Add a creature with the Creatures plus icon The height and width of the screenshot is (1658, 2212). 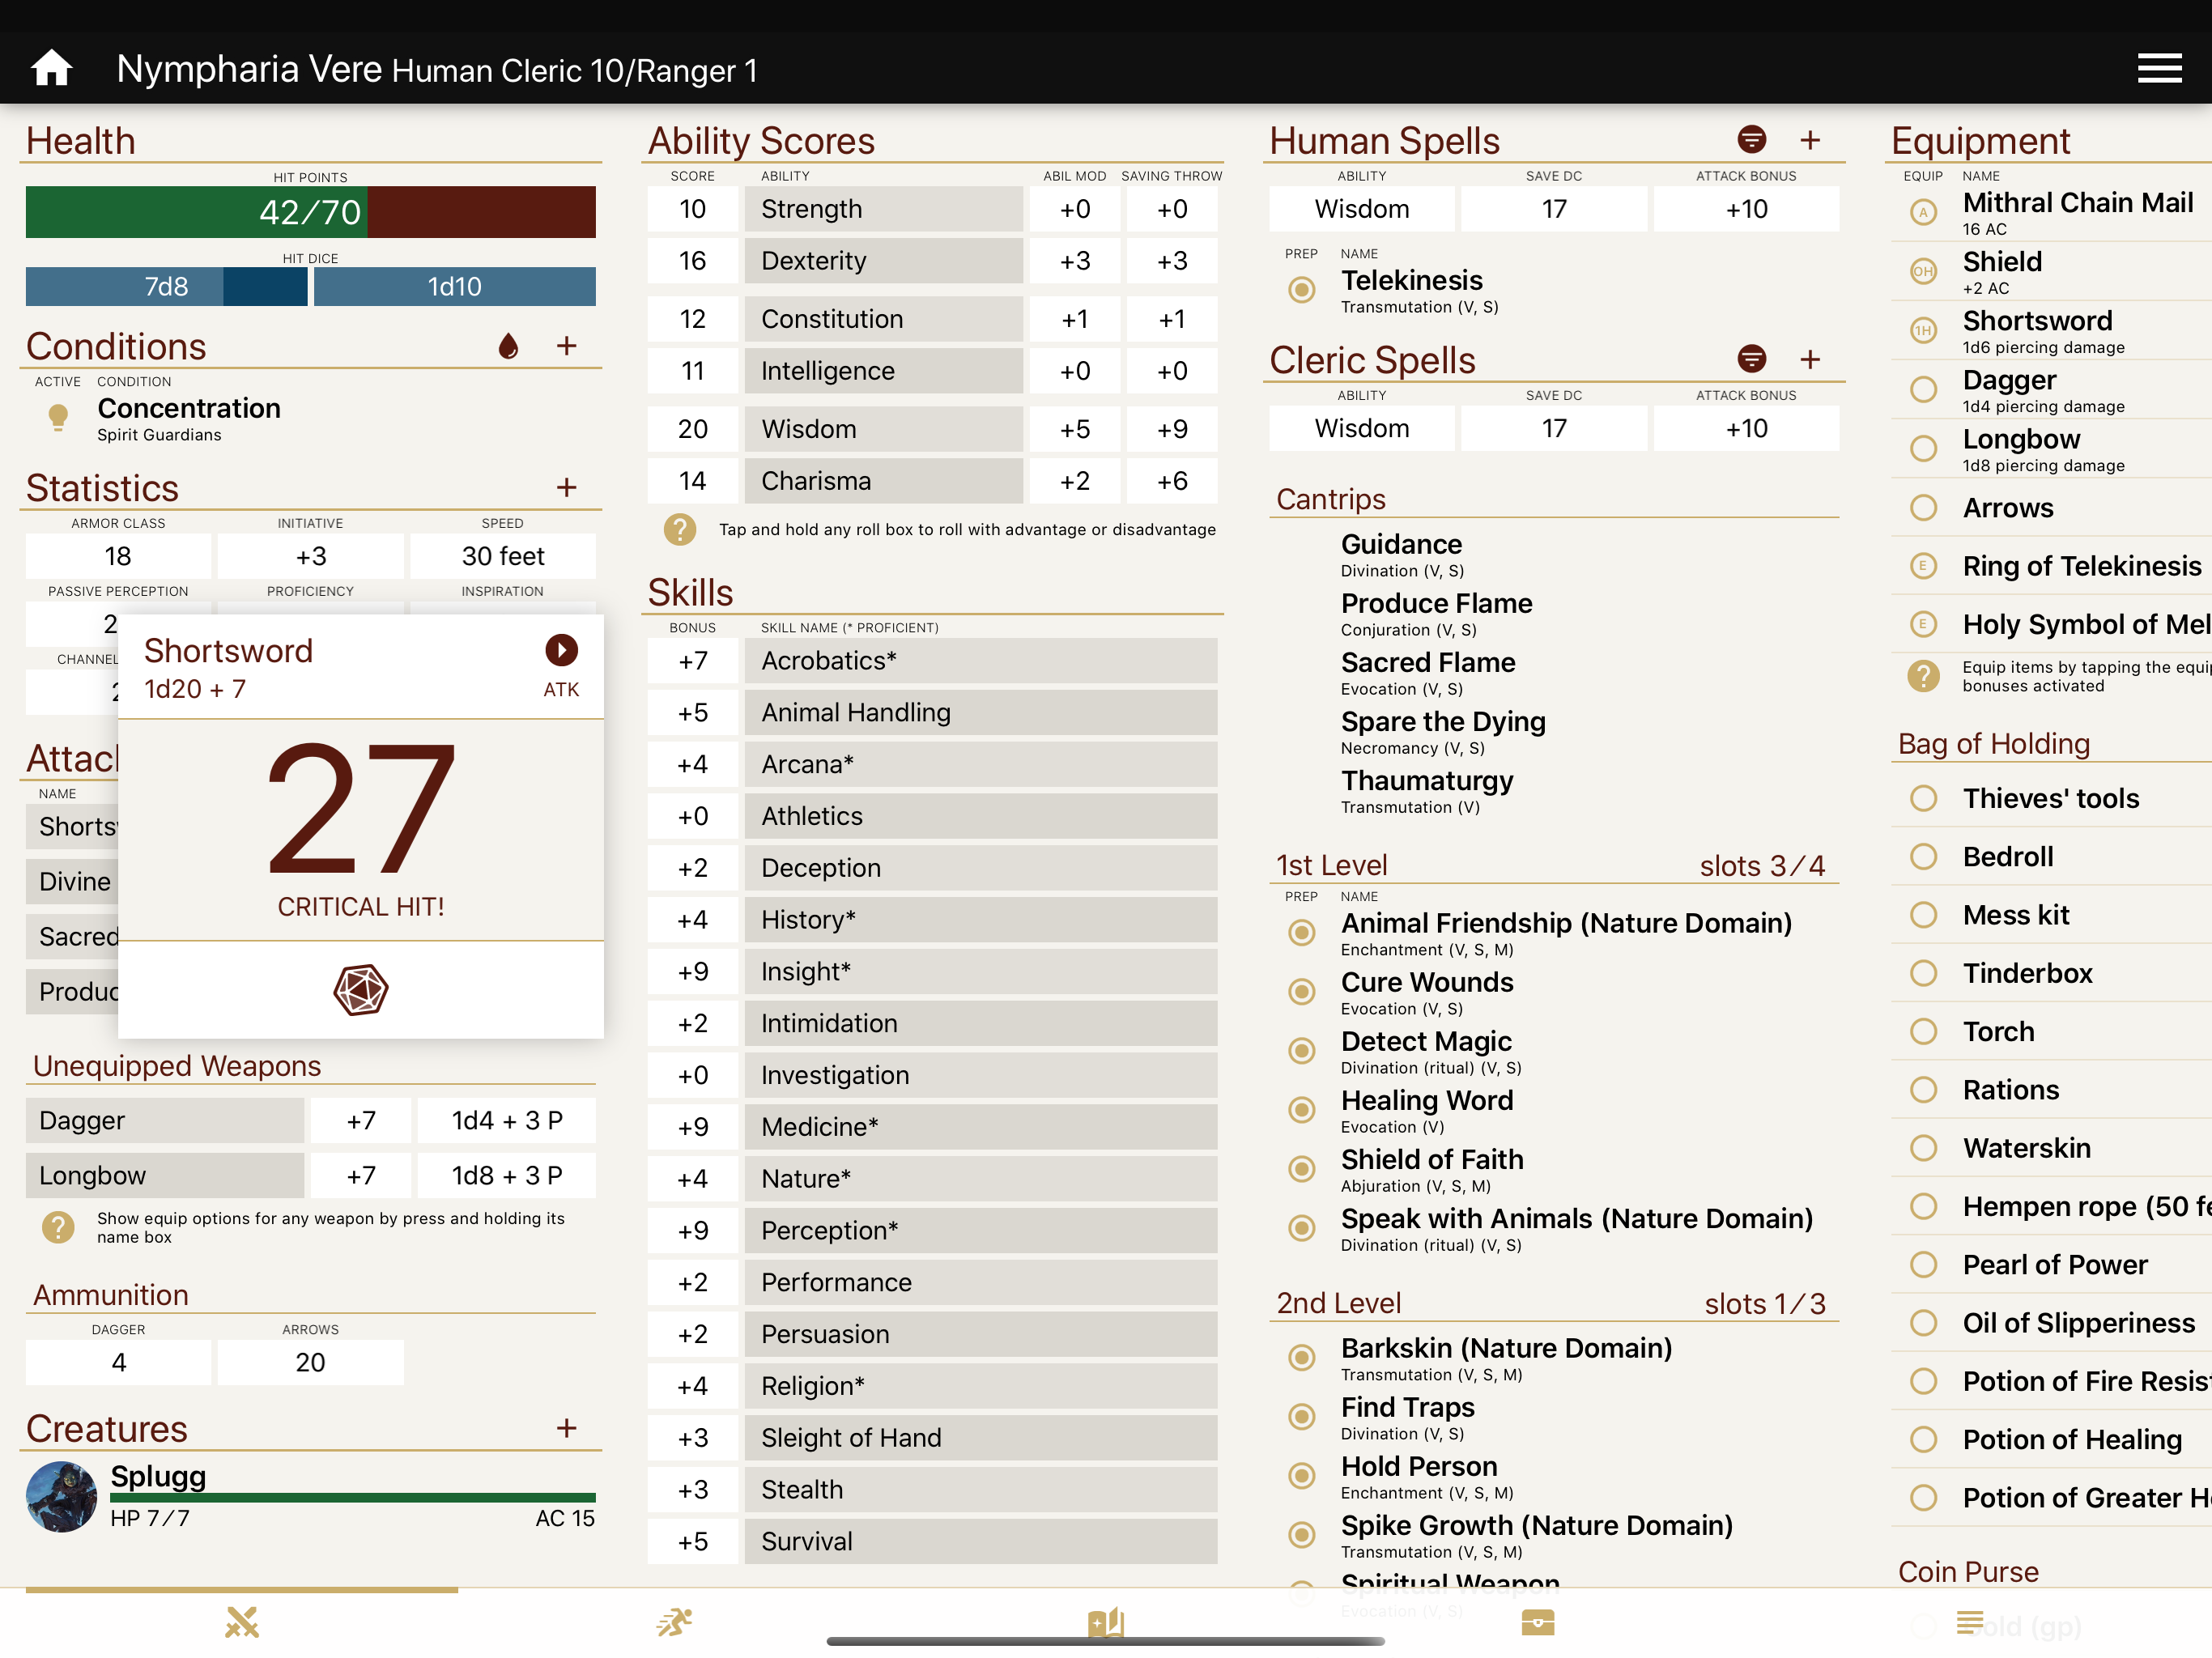(566, 1428)
